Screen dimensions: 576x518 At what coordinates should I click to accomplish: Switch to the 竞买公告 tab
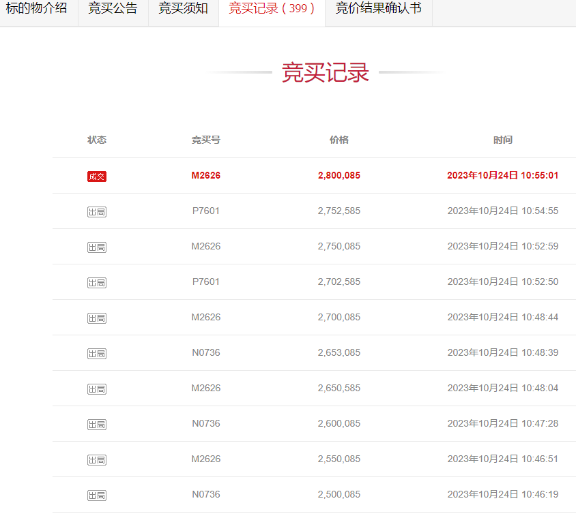113,9
